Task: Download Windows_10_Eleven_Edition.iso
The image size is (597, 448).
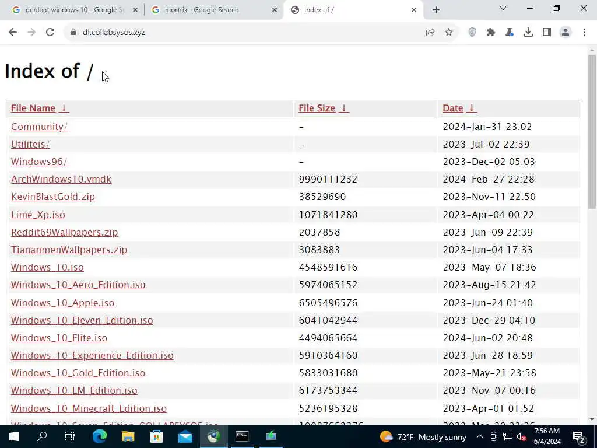Action: [82, 320]
